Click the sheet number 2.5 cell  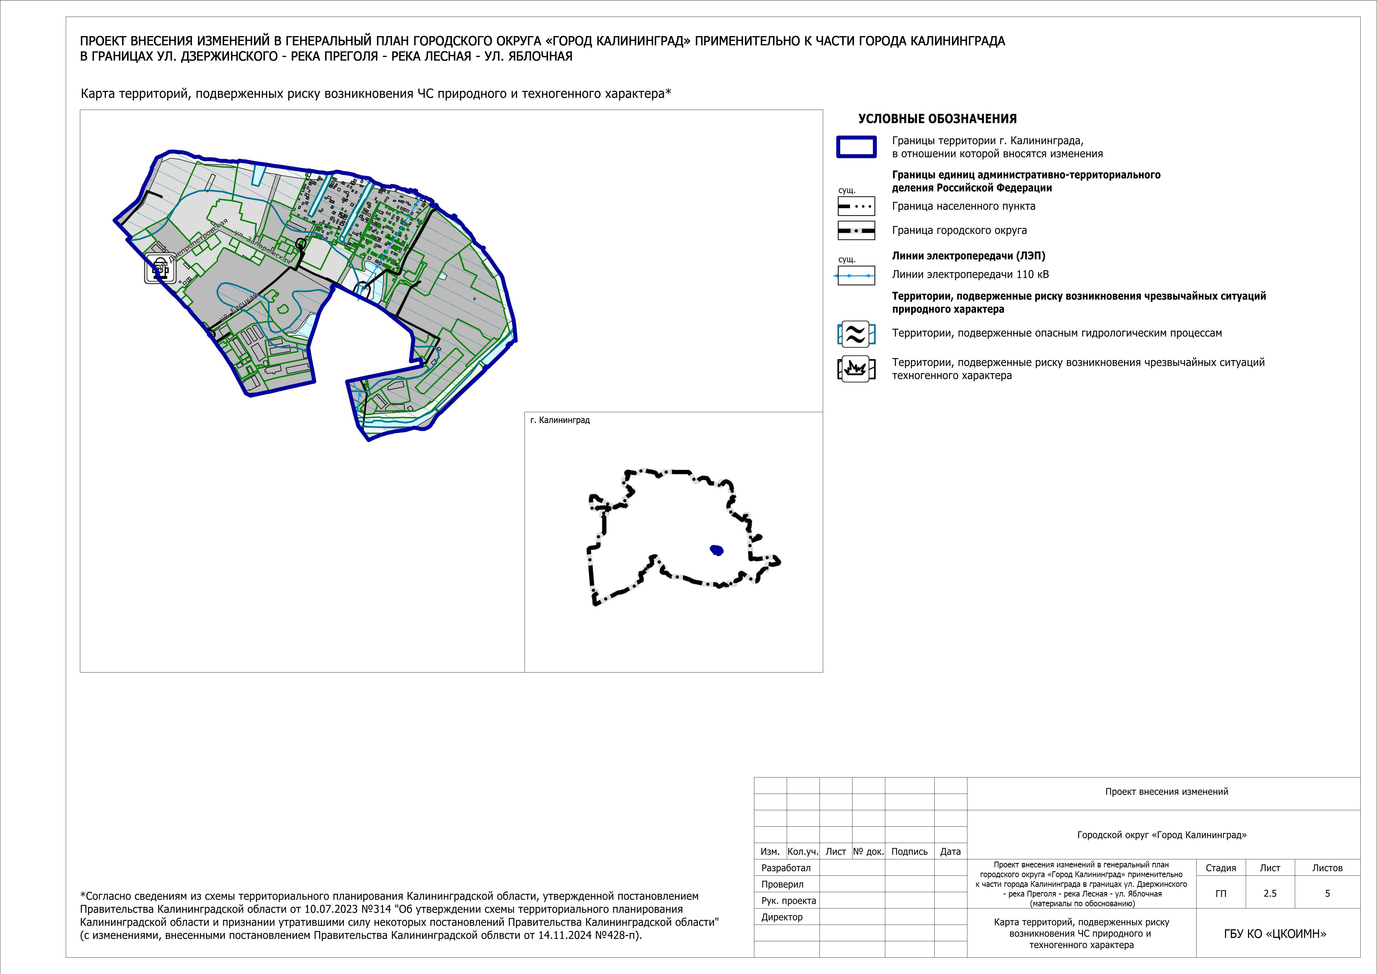1270,893
